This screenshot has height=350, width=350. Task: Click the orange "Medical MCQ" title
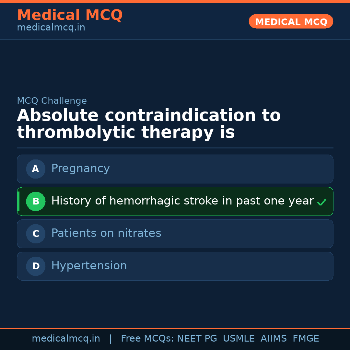[70, 15]
